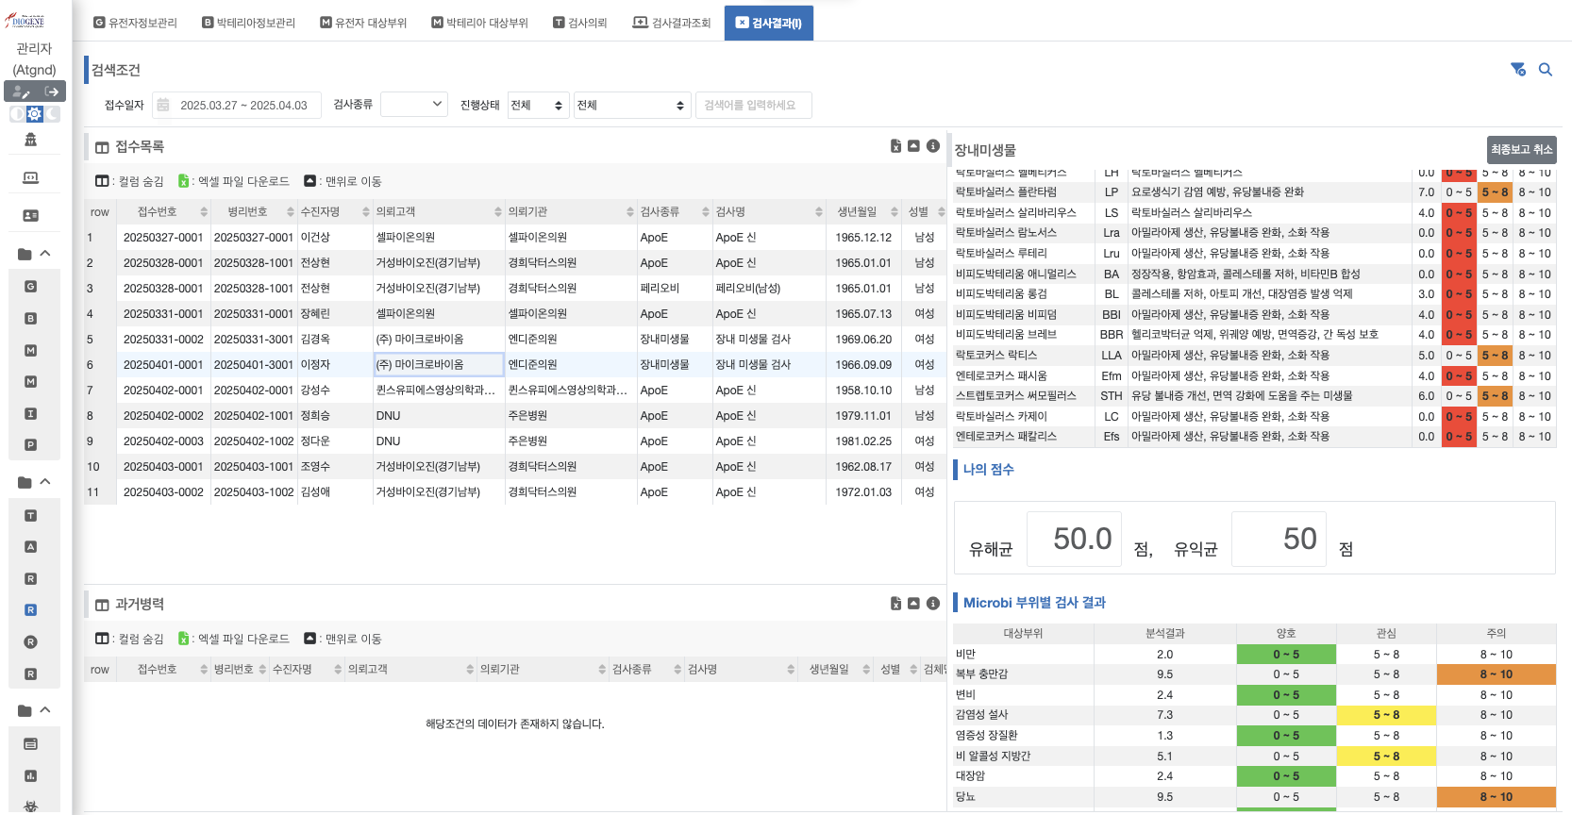The height and width of the screenshot is (815, 1572).
Task: Click the user edit icon under 관리자
Action: (21, 91)
